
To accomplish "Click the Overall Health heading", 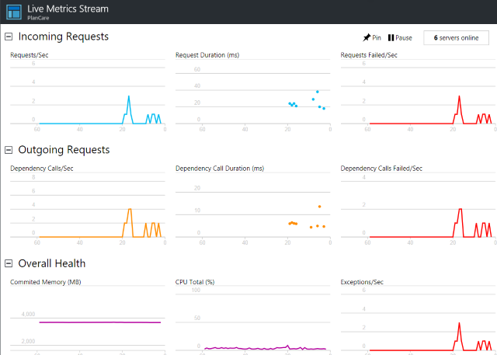I will click(x=52, y=263).
